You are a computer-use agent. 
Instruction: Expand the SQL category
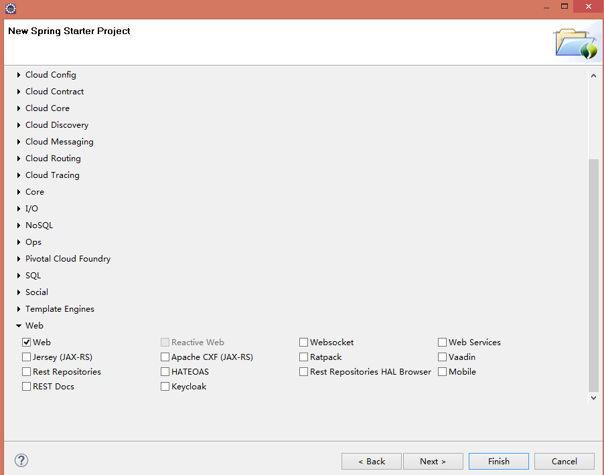(19, 276)
